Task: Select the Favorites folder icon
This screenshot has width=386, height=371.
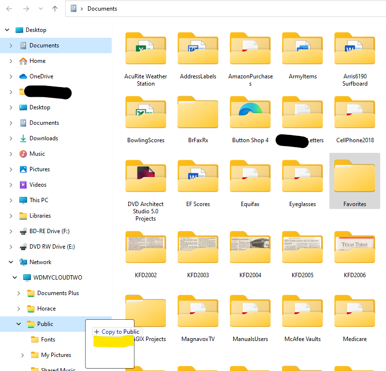Action: (355, 176)
